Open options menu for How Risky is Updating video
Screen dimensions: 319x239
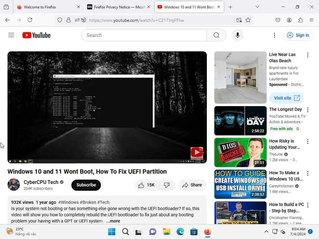307,142
